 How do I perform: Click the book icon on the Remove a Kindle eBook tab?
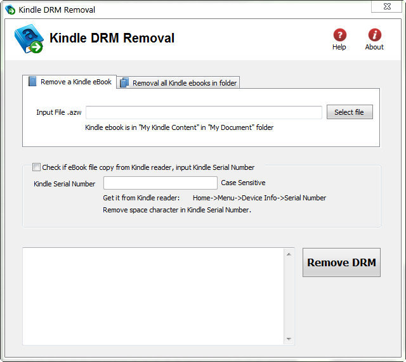[32, 82]
